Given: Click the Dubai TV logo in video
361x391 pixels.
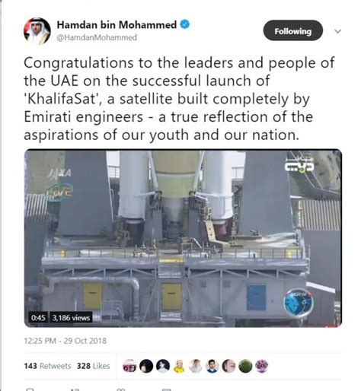Looking at the screenshot, I should 299,164.
